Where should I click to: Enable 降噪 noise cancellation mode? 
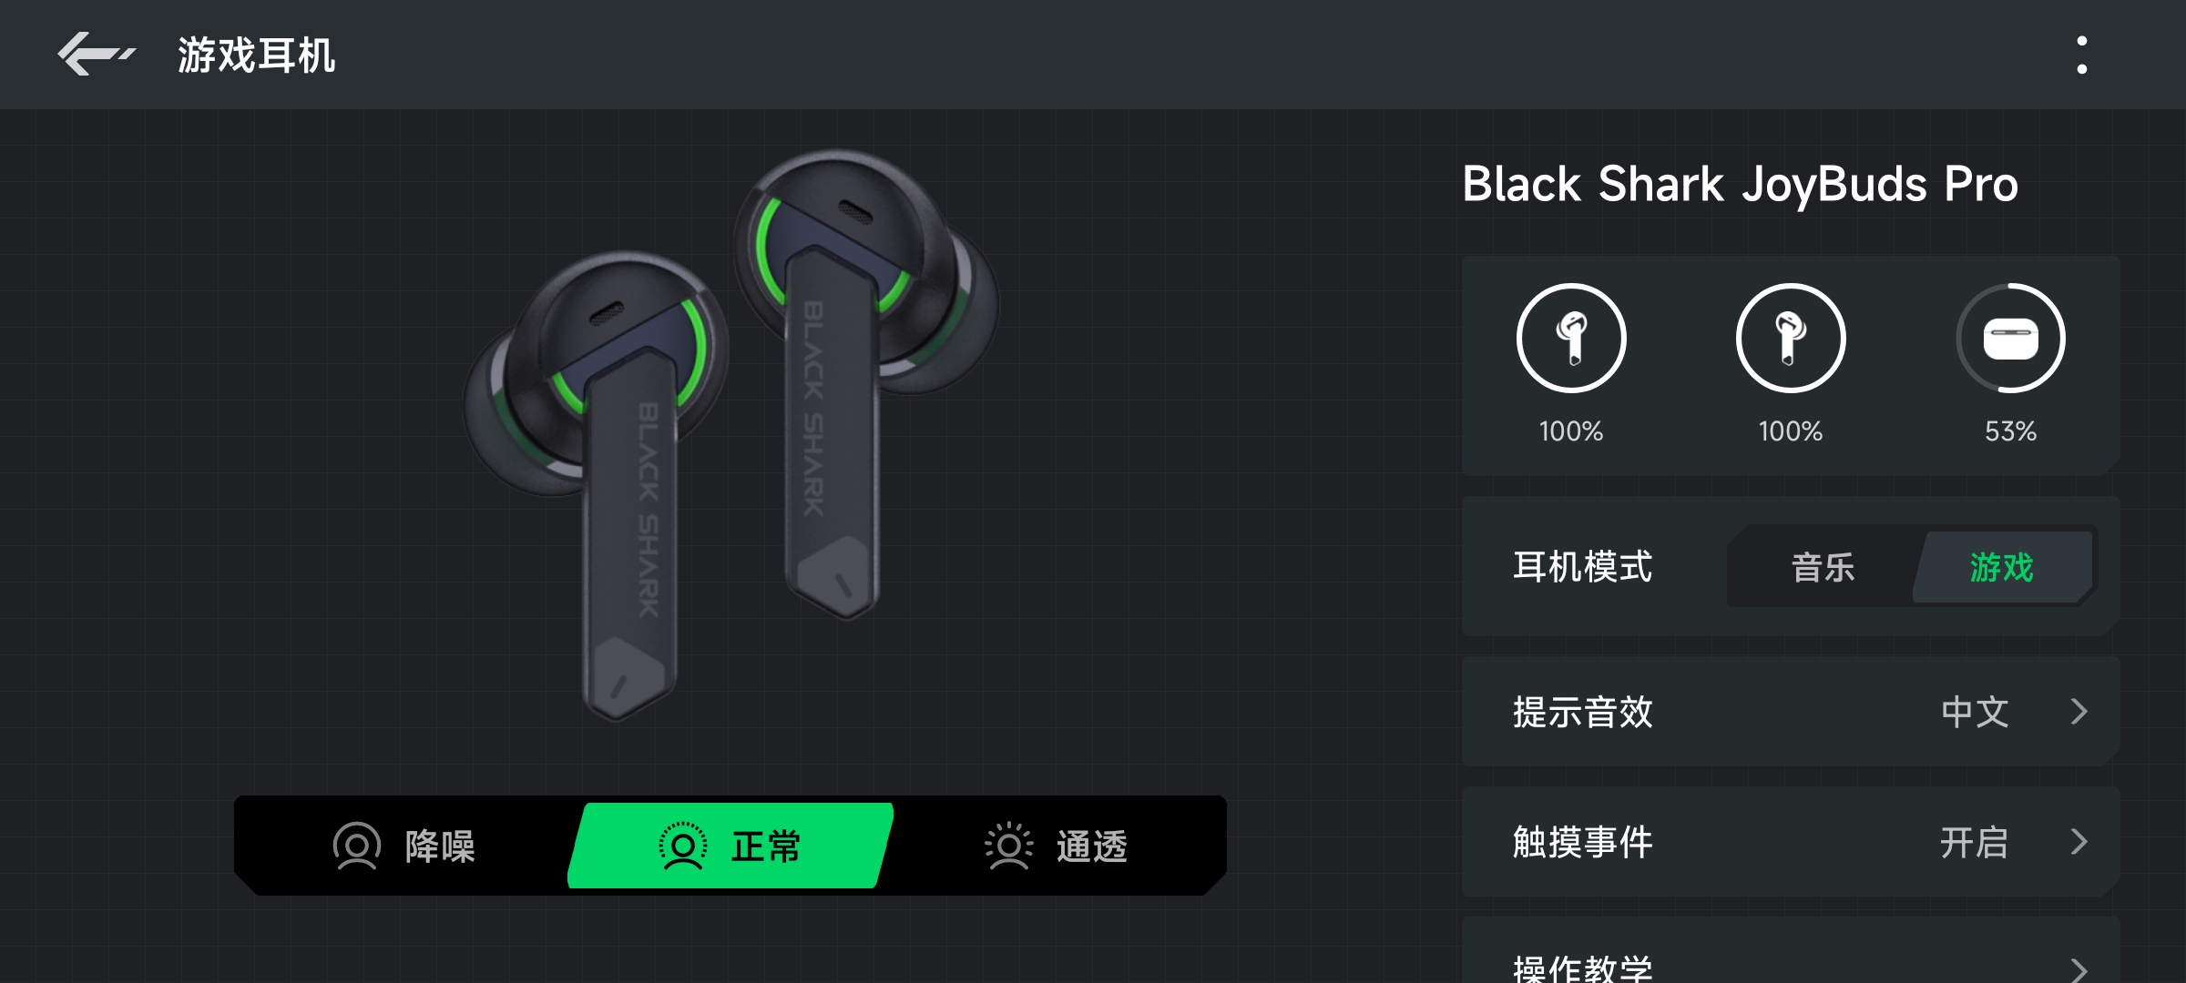(405, 846)
